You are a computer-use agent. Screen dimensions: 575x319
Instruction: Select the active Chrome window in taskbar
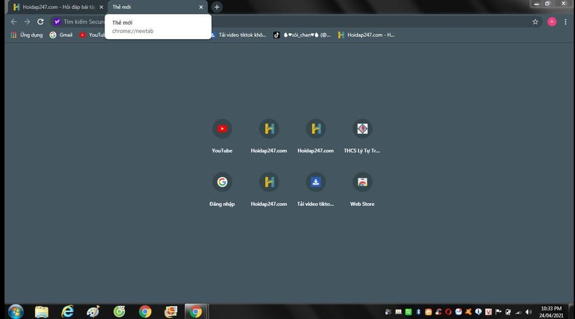[196, 312]
